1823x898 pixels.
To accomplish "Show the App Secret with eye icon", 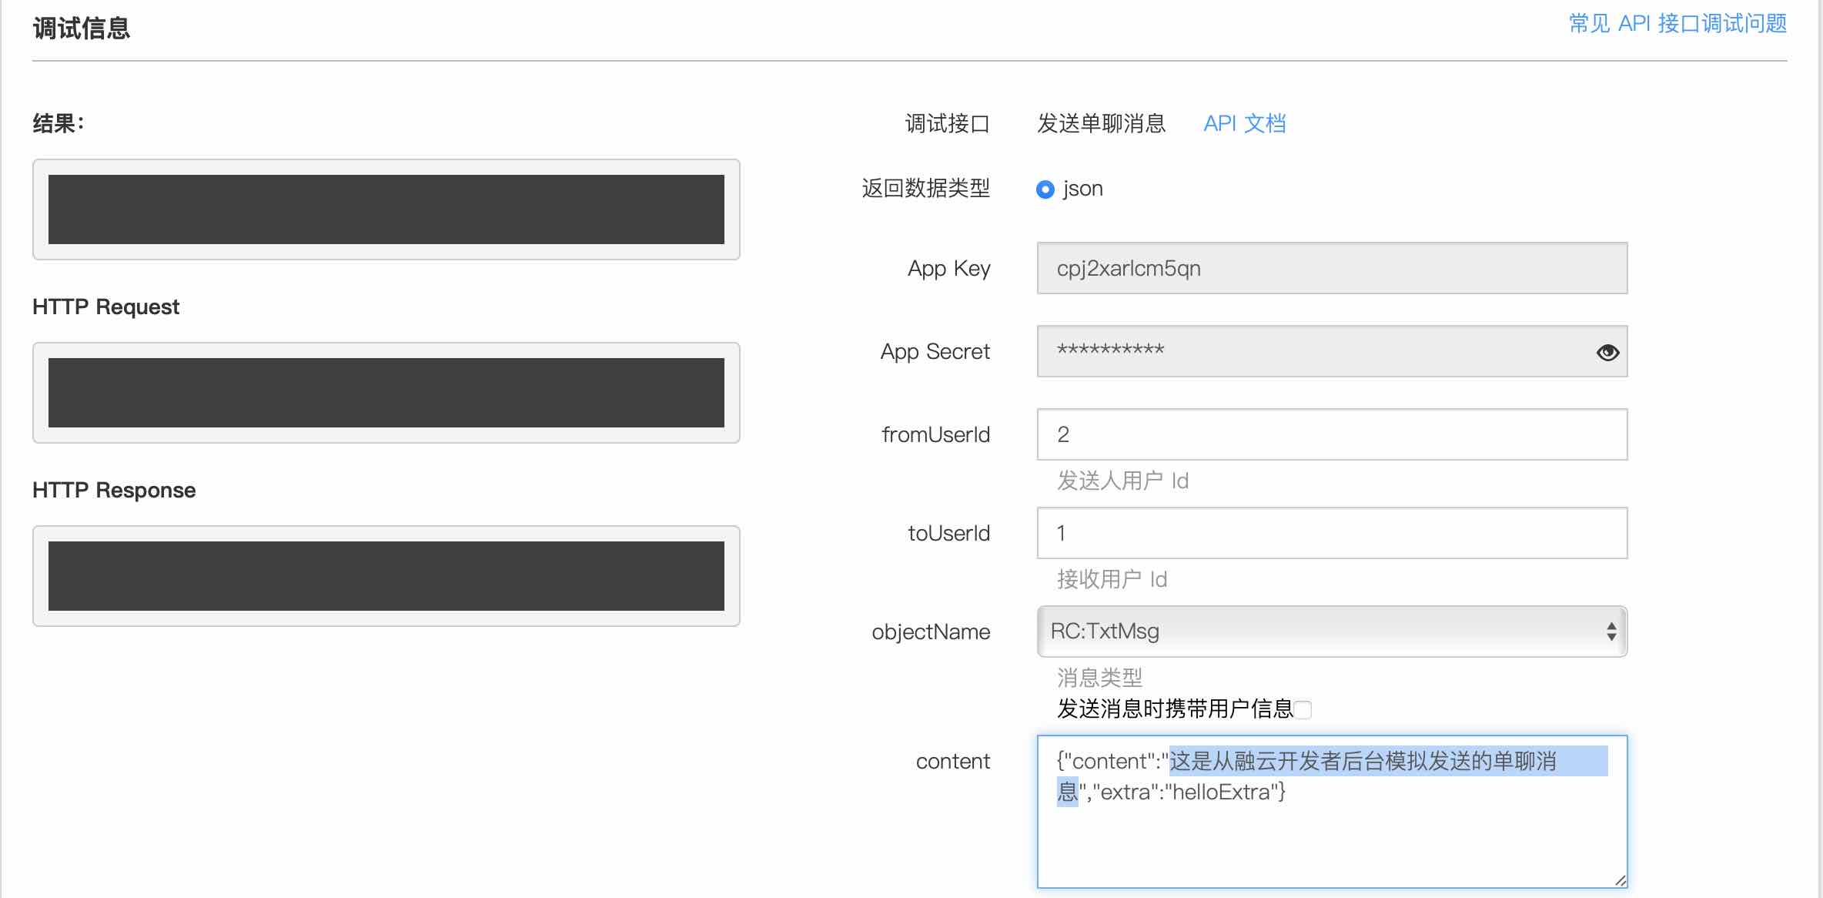I will point(1607,352).
